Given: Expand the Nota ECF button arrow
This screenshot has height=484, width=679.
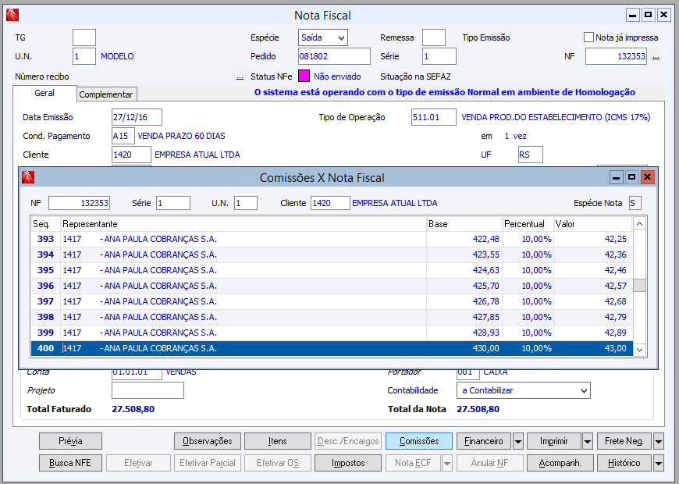Looking at the screenshot, I should click(447, 463).
